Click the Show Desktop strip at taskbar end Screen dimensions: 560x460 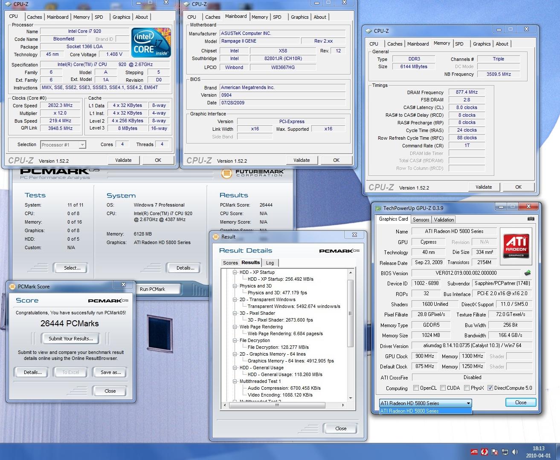[557, 451]
